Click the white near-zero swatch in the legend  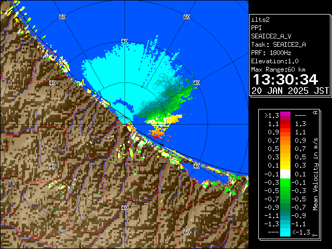285,174
